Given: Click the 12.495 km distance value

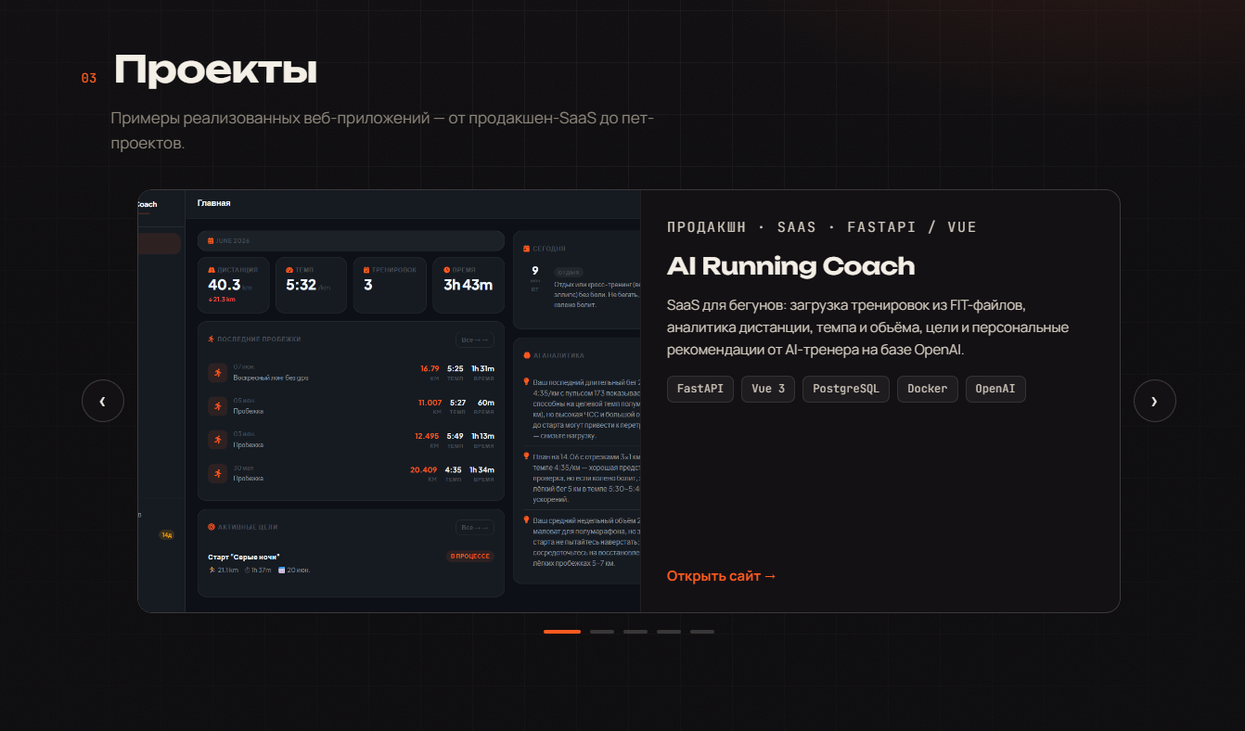Looking at the screenshot, I should click(427, 436).
